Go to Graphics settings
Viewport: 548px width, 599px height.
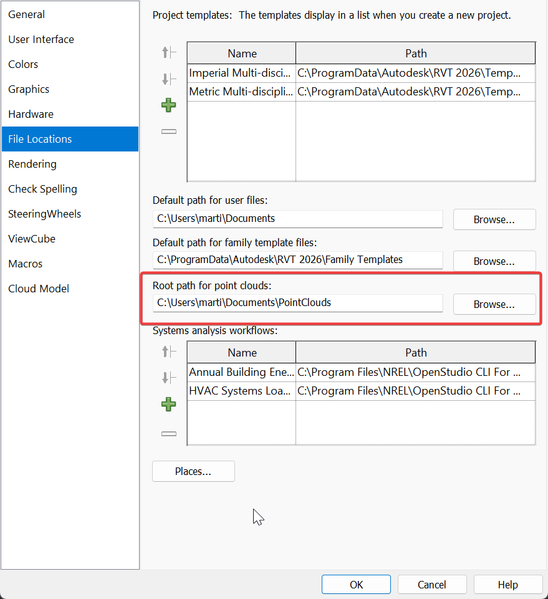[x=70, y=89]
